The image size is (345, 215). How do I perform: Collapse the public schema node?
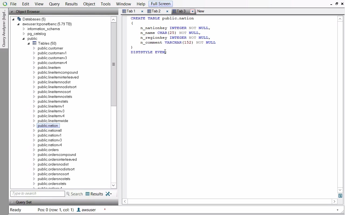[x=23, y=39]
